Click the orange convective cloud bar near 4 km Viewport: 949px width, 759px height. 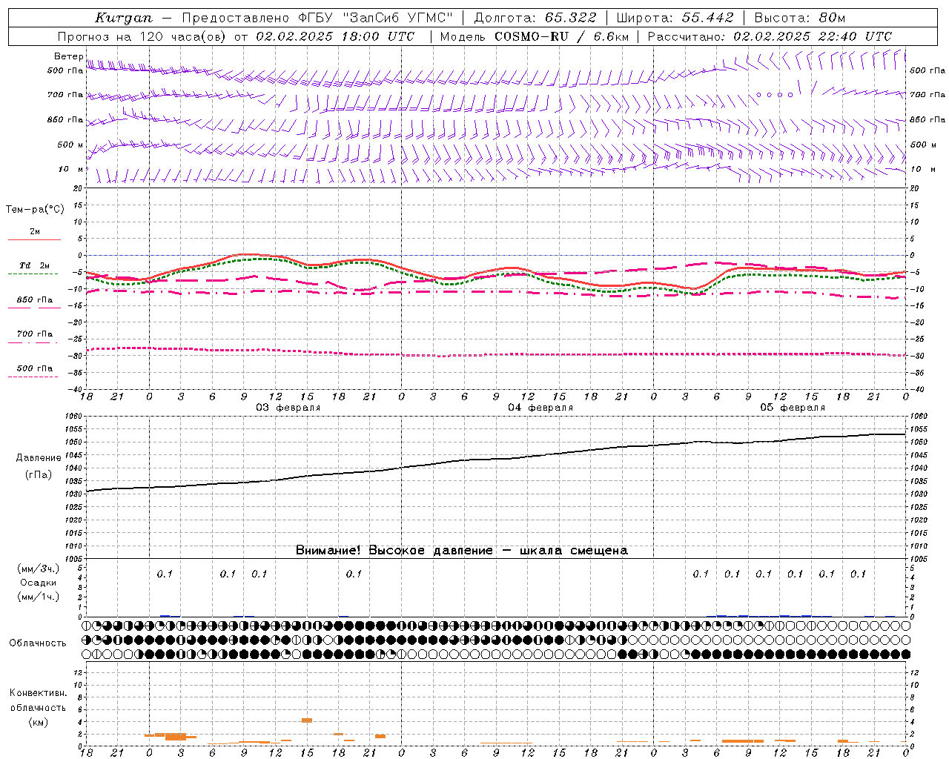pyautogui.click(x=307, y=720)
